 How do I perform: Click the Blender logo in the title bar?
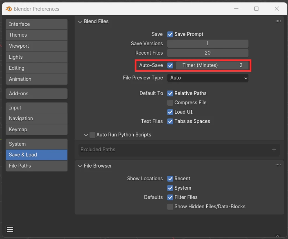9,9
